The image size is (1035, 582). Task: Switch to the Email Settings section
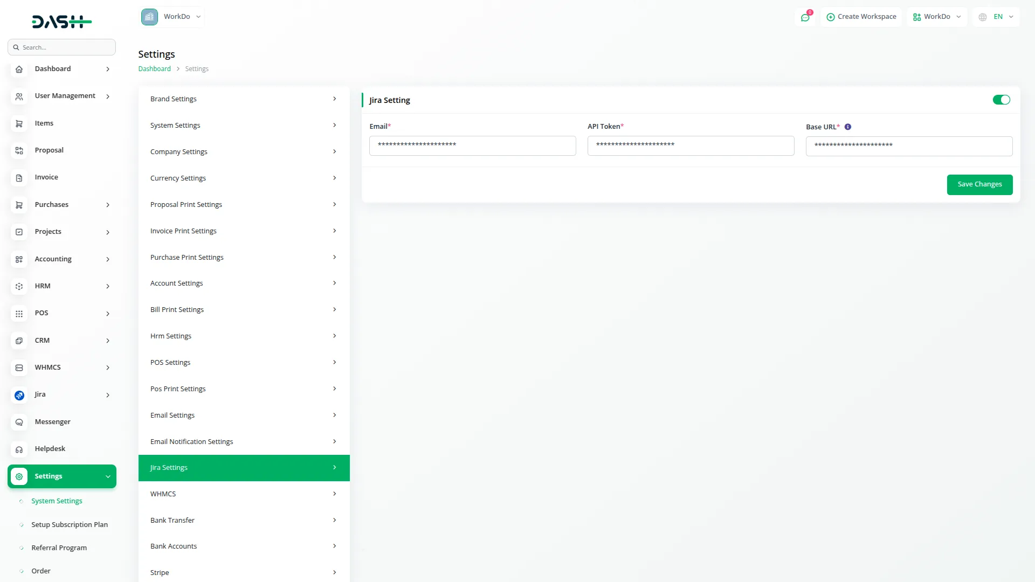coord(244,415)
